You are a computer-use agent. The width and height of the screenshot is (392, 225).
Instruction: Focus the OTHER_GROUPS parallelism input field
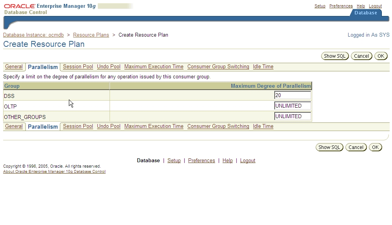click(x=293, y=116)
